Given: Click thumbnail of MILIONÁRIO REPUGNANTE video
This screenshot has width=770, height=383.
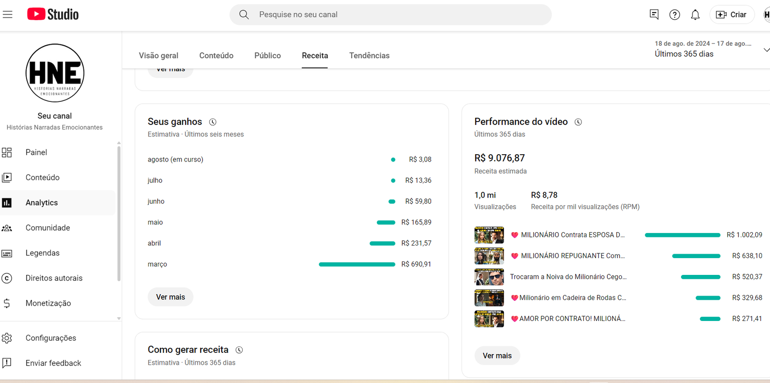Looking at the screenshot, I should [x=489, y=256].
